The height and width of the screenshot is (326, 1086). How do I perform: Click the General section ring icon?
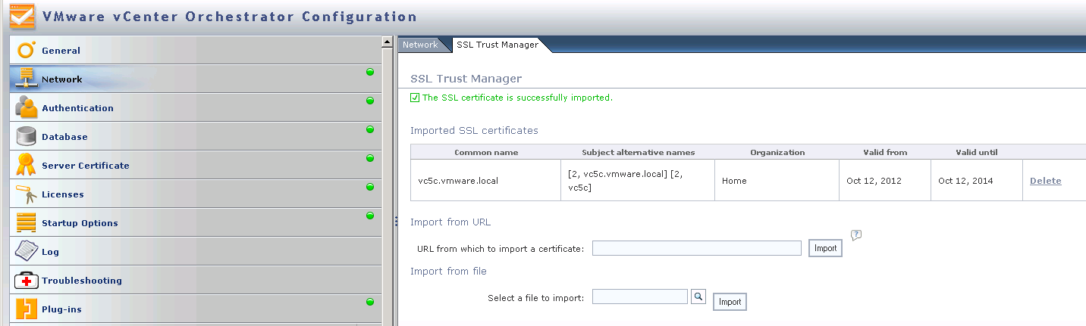[x=27, y=51]
